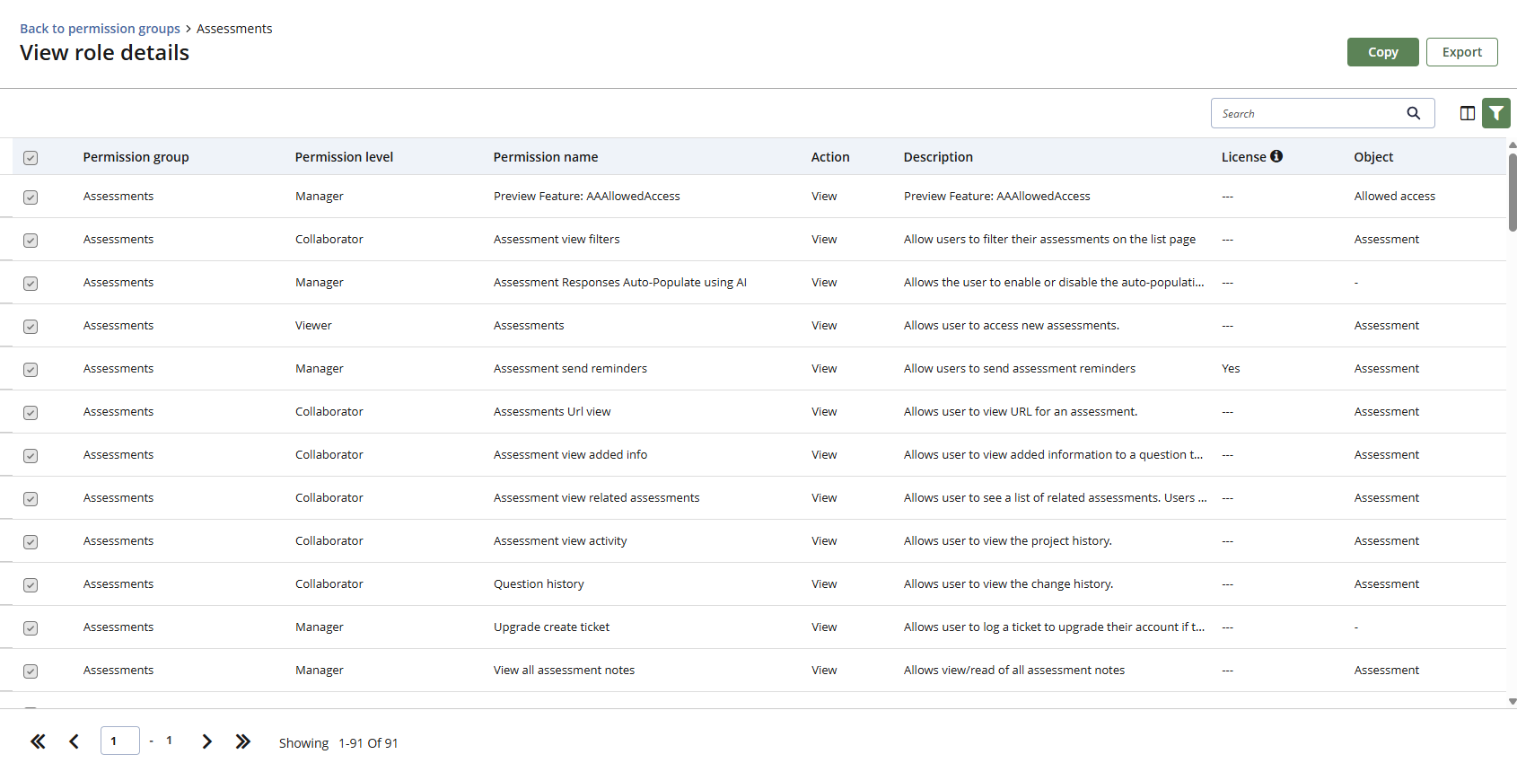Click the Object column header
1517x763 pixels.
coord(1373,157)
